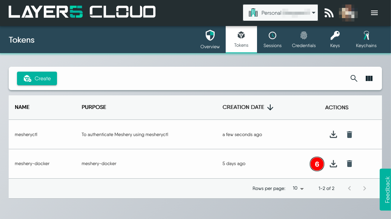The image size is (391, 219).
Task: Open the Feedback side panel
Action: point(386,189)
